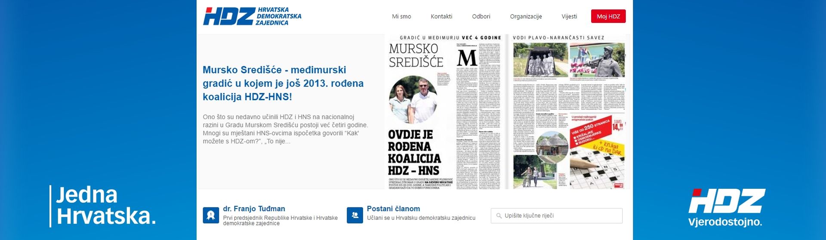Click the 'Prvi predsjednik Republike Hrvatske' description
The height and width of the screenshot is (240, 826).
(x=280, y=221)
